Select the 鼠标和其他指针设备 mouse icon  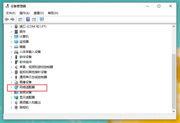click(16, 72)
